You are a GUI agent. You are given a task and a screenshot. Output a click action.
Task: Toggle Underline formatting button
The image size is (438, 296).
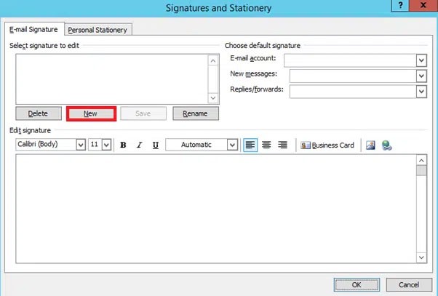coord(155,145)
